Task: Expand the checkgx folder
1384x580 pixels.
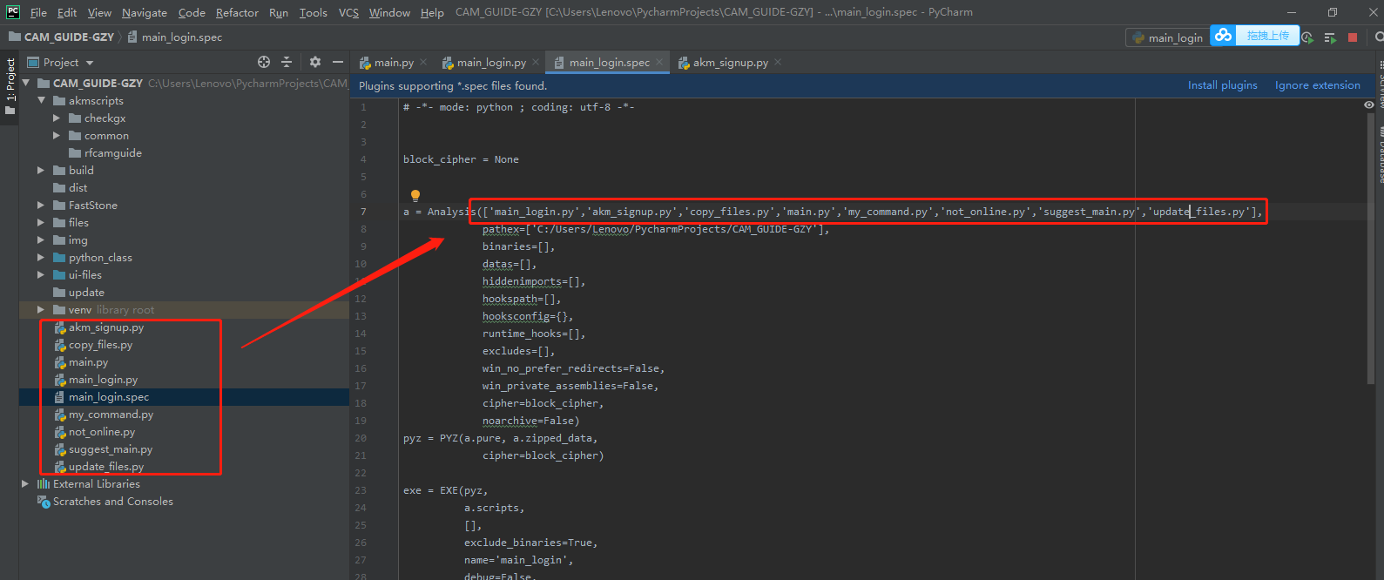Action: tap(57, 118)
